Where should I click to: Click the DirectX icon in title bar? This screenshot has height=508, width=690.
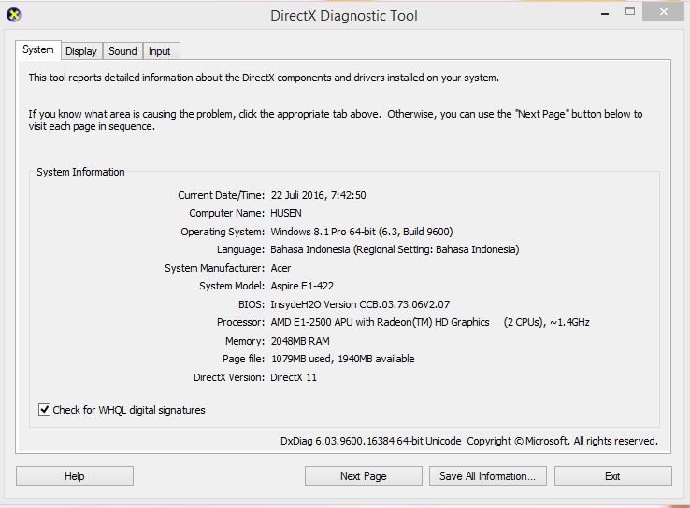(x=14, y=15)
